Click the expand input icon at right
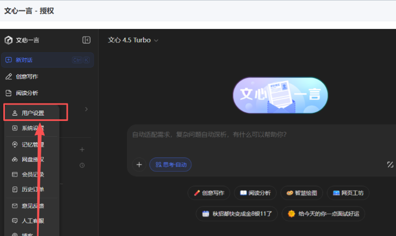The image size is (396, 236). (390, 165)
